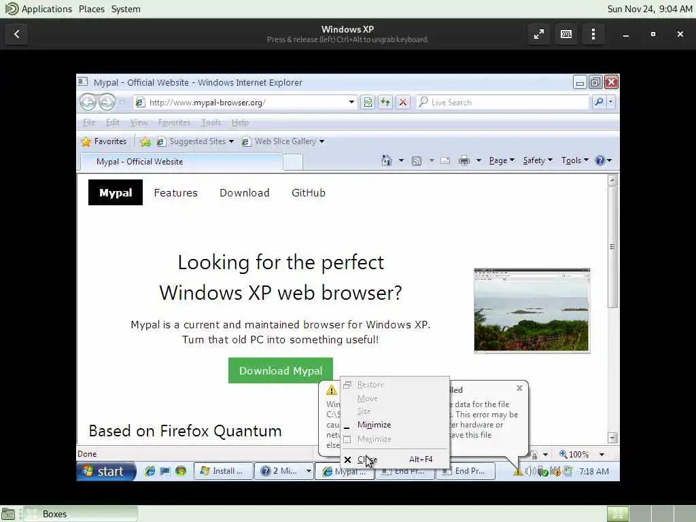Image resolution: width=696 pixels, height=522 pixels.
Task: Go back to the Boxes overview arrow
Action: [16, 34]
